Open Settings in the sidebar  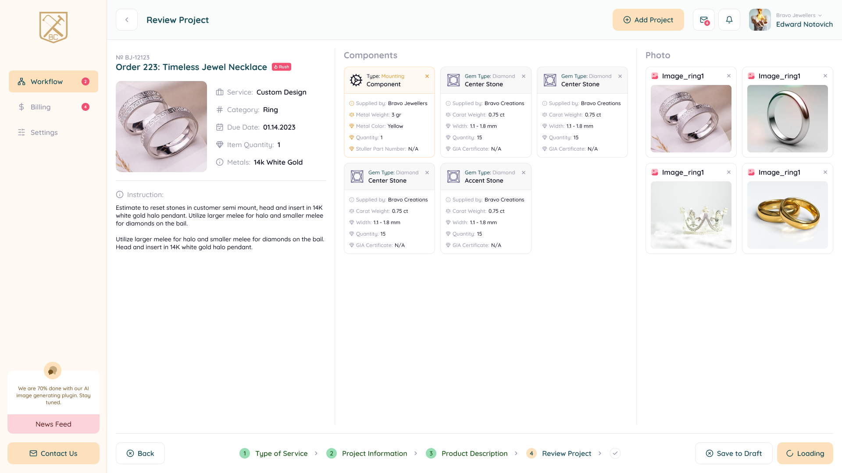[x=44, y=132]
